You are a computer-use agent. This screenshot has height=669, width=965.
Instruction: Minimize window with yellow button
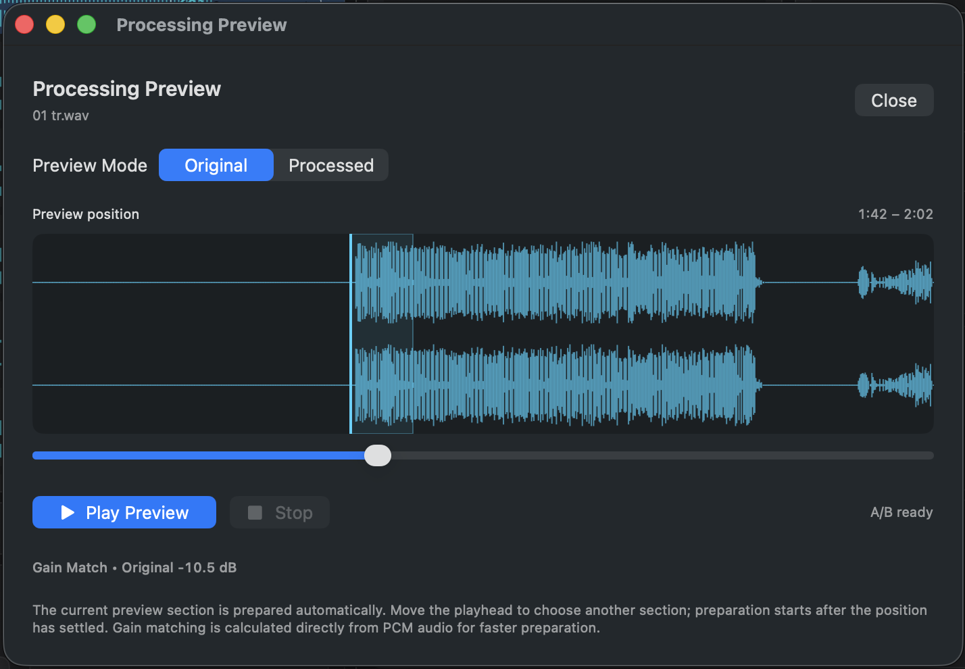[x=55, y=25]
